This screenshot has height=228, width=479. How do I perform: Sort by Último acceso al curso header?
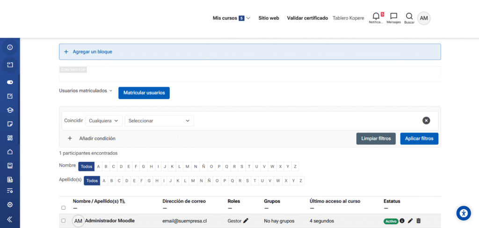pyautogui.click(x=335, y=201)
